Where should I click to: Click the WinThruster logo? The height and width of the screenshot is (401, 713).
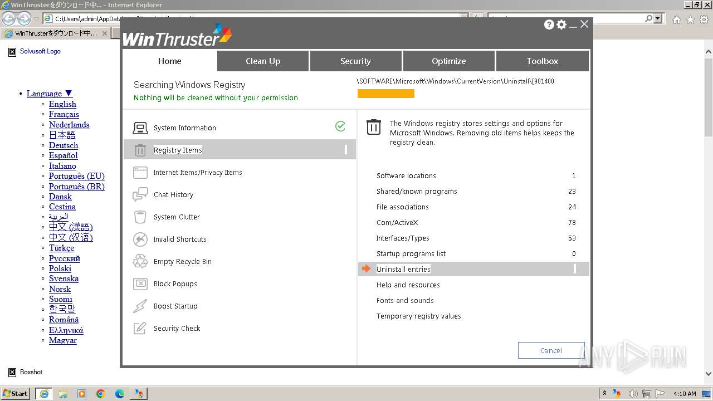[177, 36]
